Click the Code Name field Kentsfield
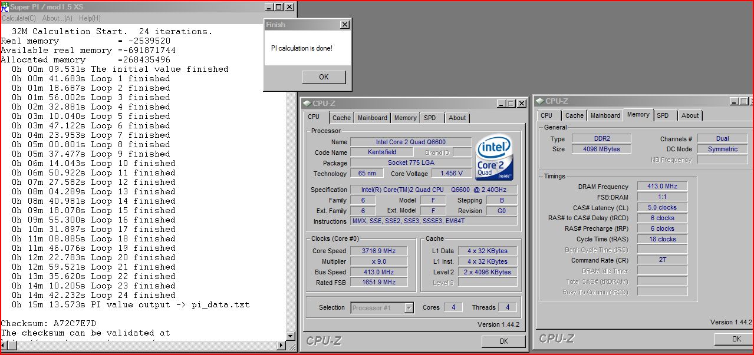The image size is (754, 355). pos(382,152)
